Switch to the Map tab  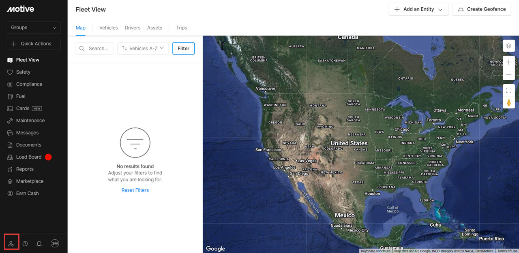pos(81,28)
